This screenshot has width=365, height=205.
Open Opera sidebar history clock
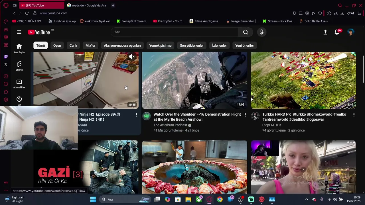[6, 84]
